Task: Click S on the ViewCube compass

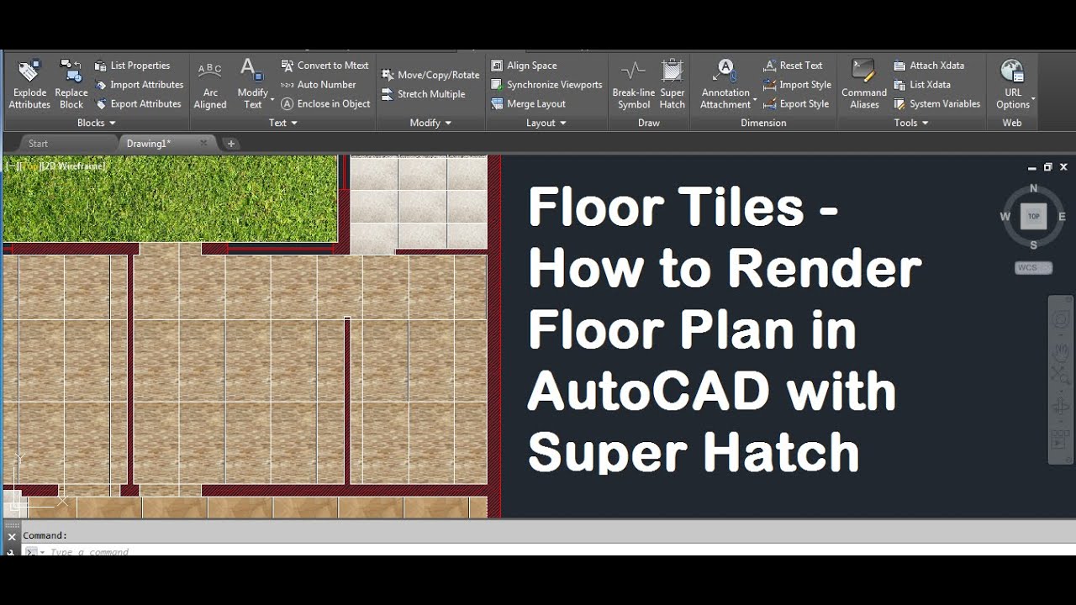Action: click(1034, 245)
